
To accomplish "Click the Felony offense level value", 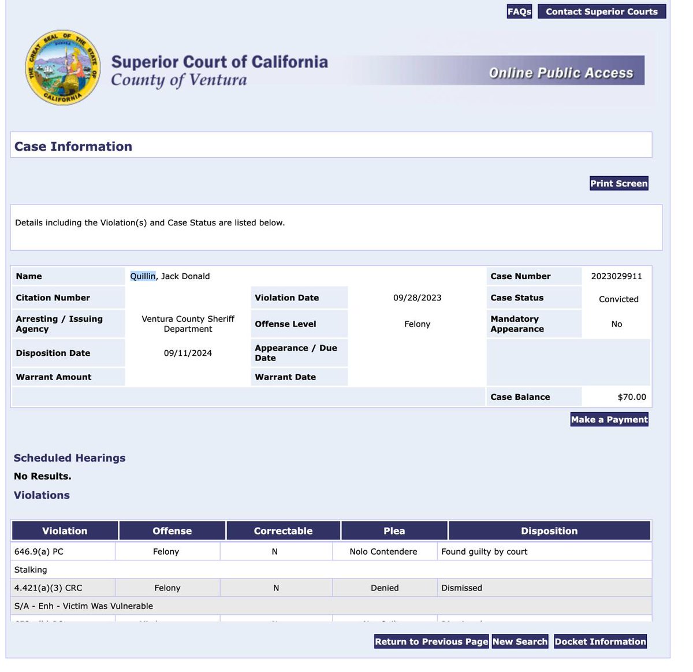I will [x=417, y=324].
